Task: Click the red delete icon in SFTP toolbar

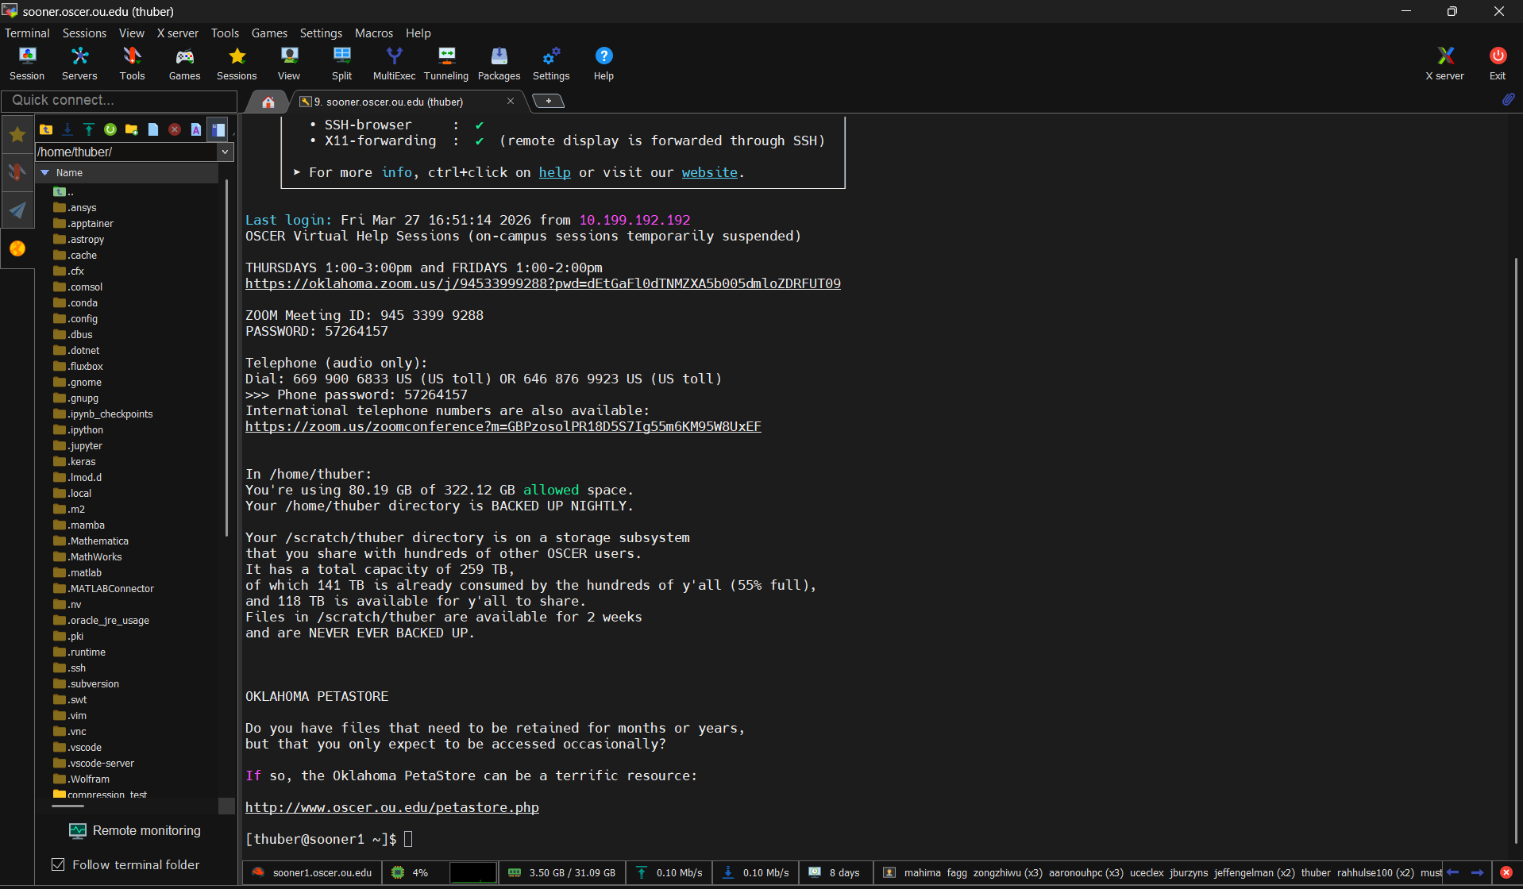Action: pos(175,129)
